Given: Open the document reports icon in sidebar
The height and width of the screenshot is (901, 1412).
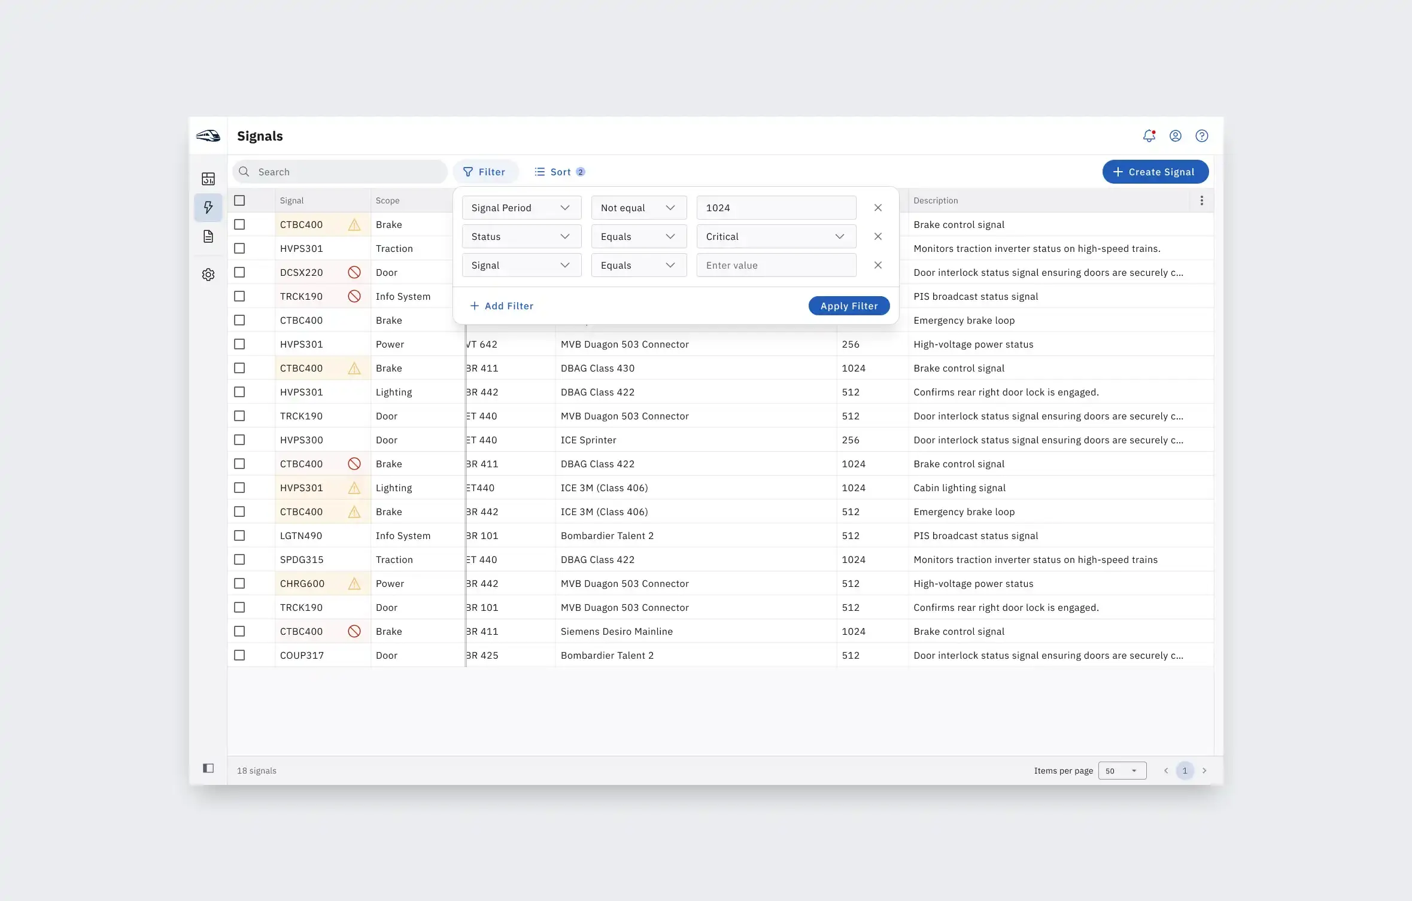Looking at the screenshot, I should [x=208, y=237].
